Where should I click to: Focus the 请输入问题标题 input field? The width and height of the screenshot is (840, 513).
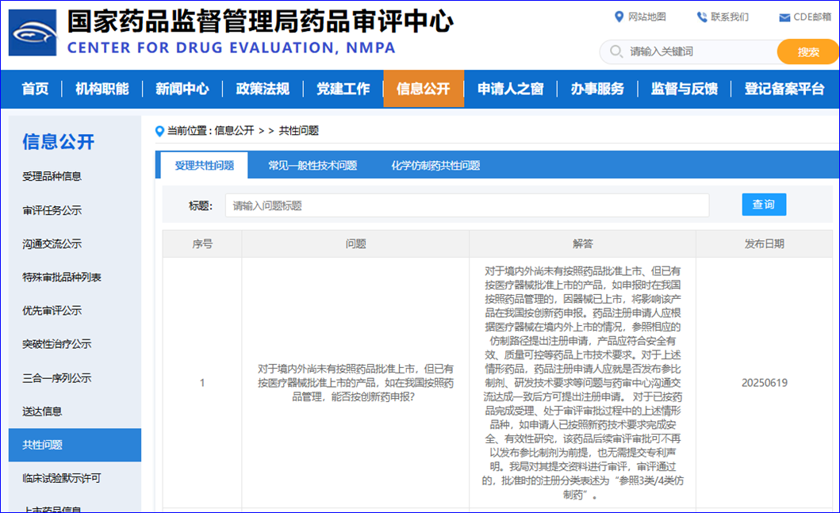[x=467, y=205]
